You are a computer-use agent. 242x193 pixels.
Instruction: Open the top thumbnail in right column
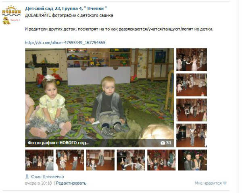[x=192, y=60]
